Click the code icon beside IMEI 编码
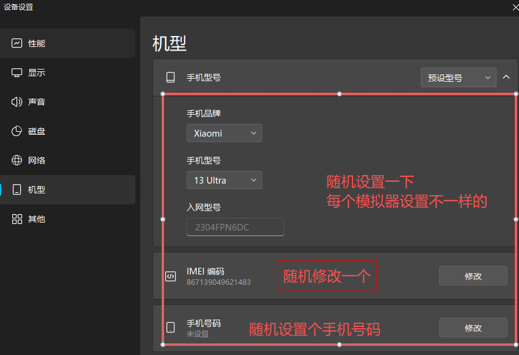 tap(171, 276)
